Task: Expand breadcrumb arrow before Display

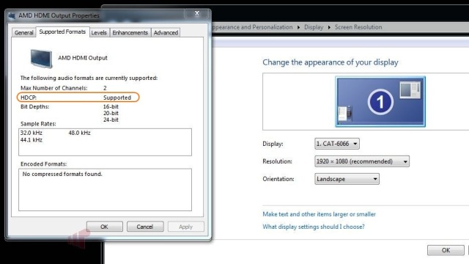Action: coord(298,27)
